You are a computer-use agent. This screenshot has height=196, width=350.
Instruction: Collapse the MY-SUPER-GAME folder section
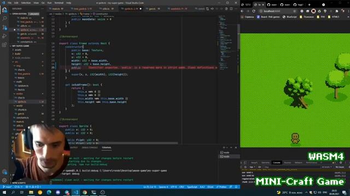(21, 46)
